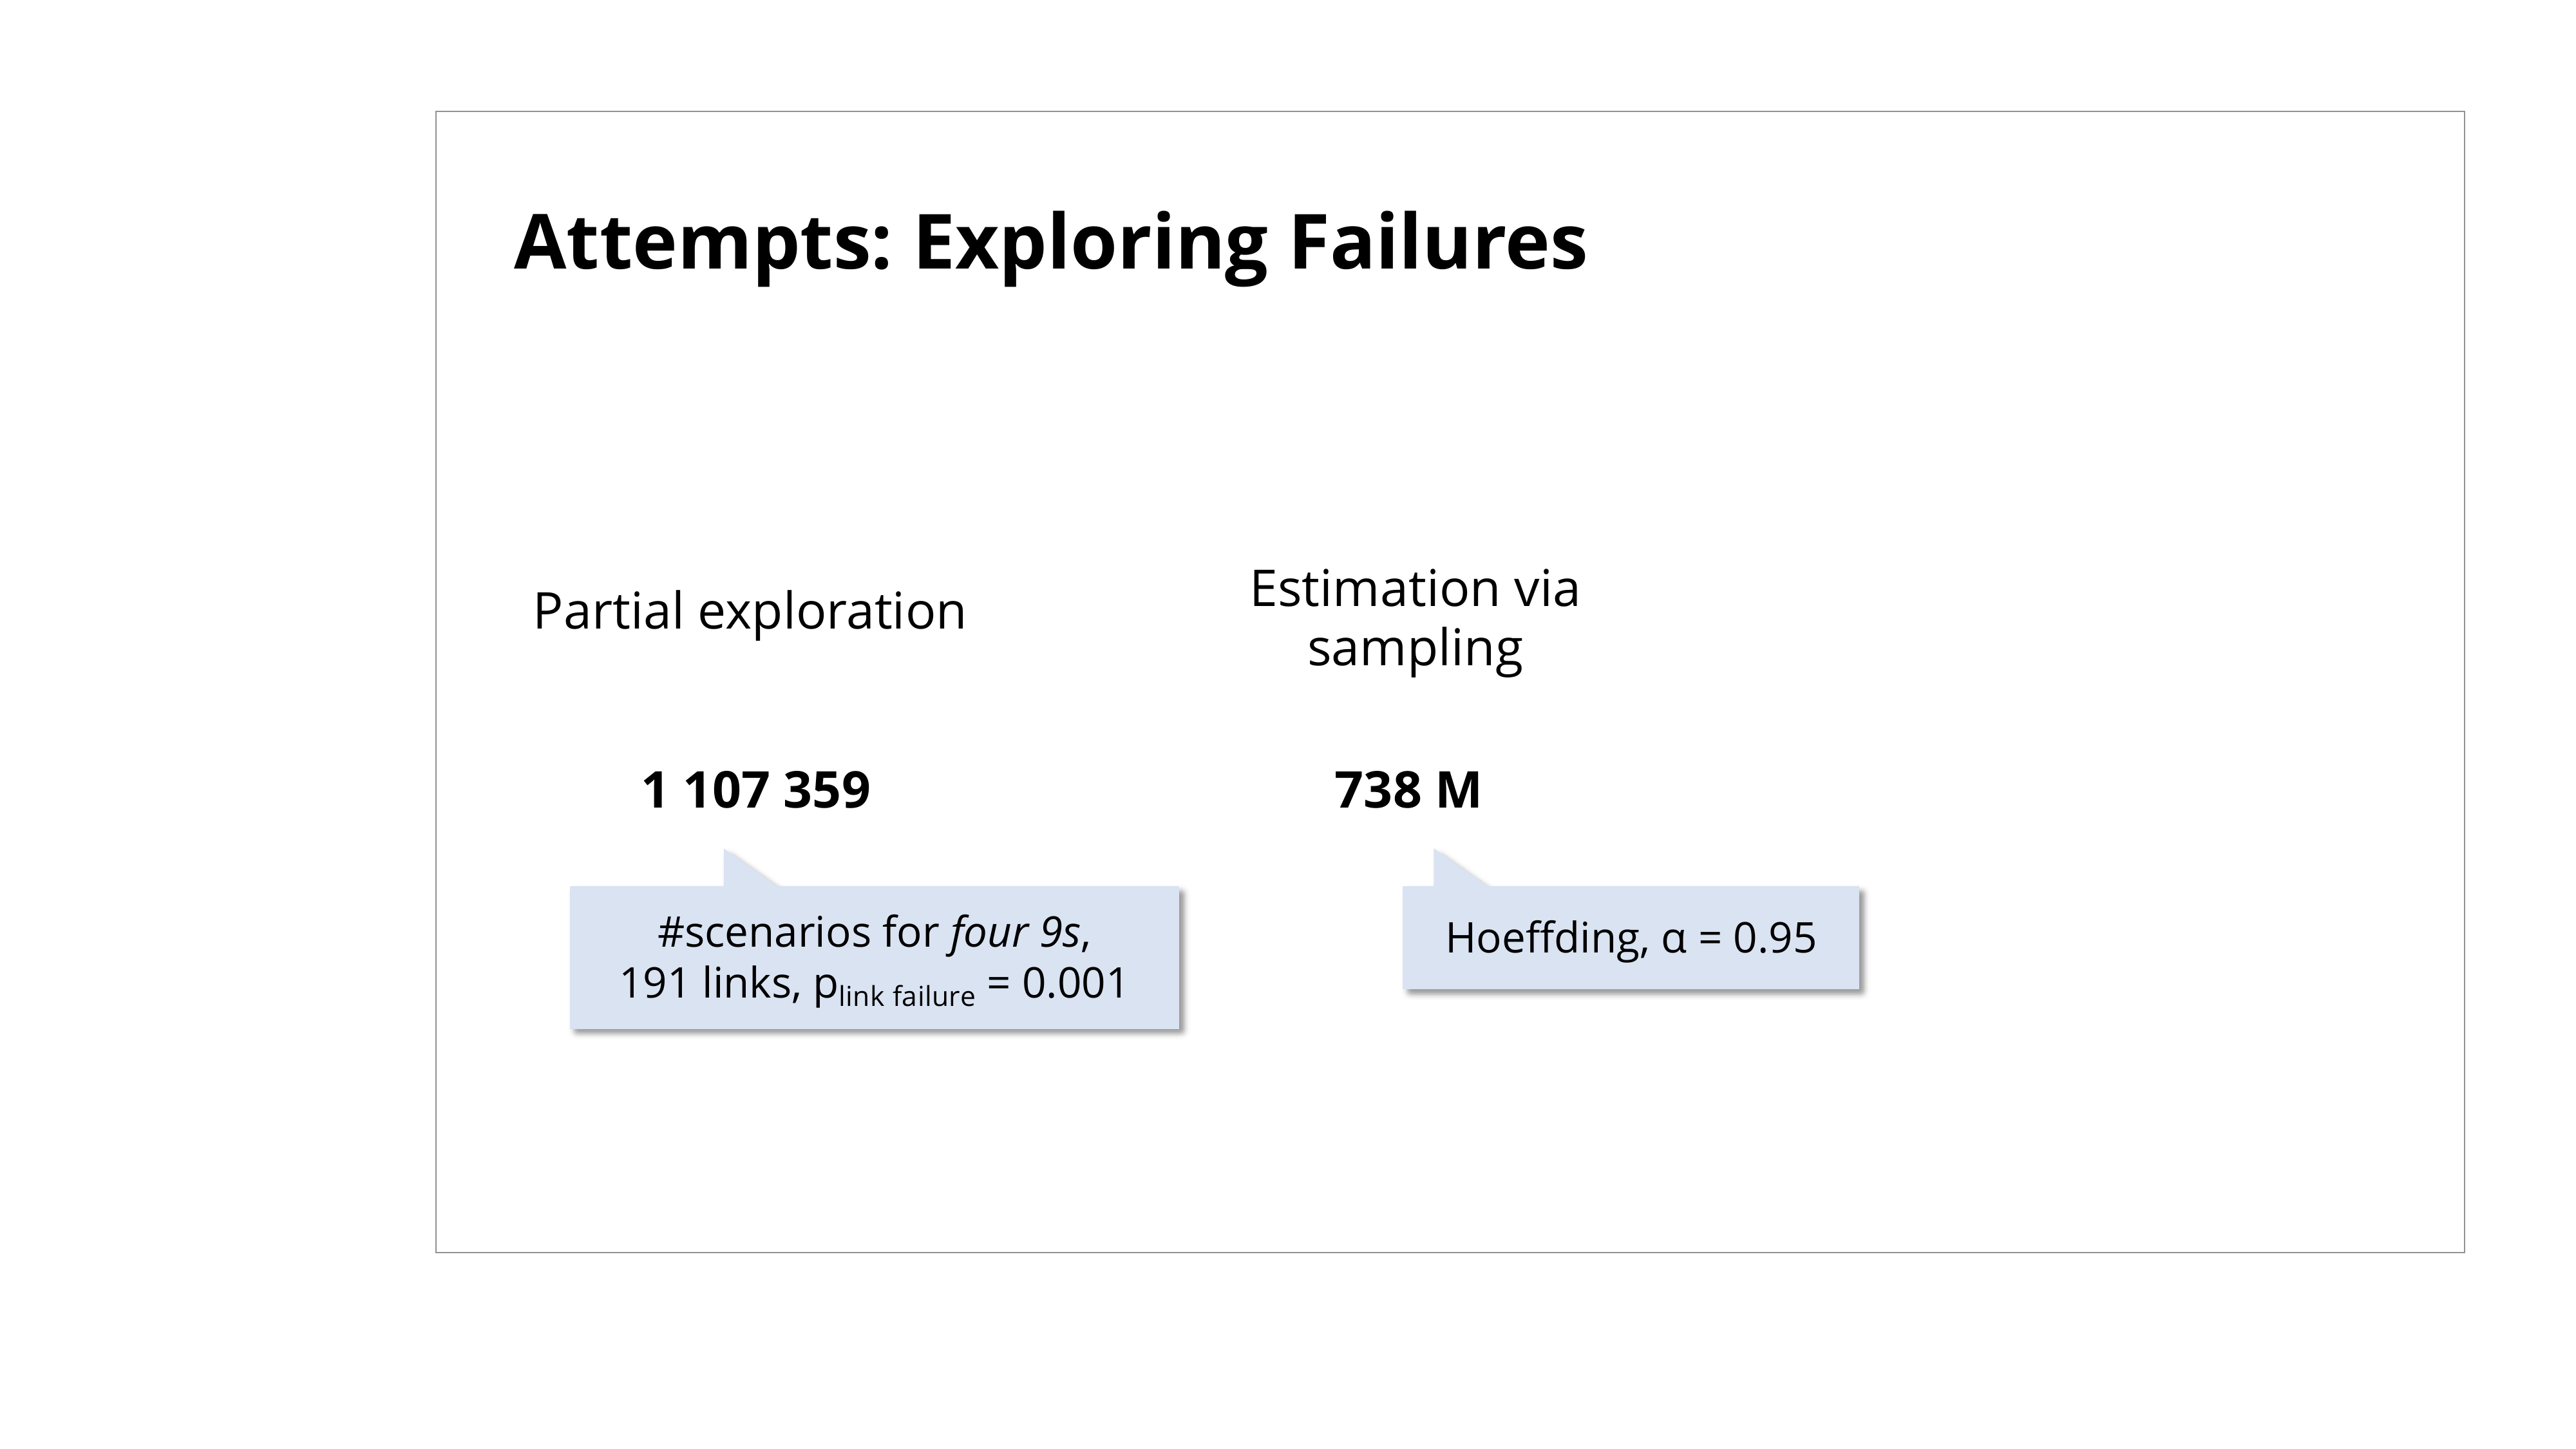Click the word "sampling" below Estimation via
Image resolution: width=2576 pixels, height=1449 pixels.
[x=1414, y=648]
